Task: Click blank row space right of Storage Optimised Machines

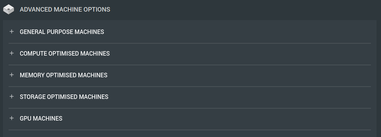Action: (240, 97)
